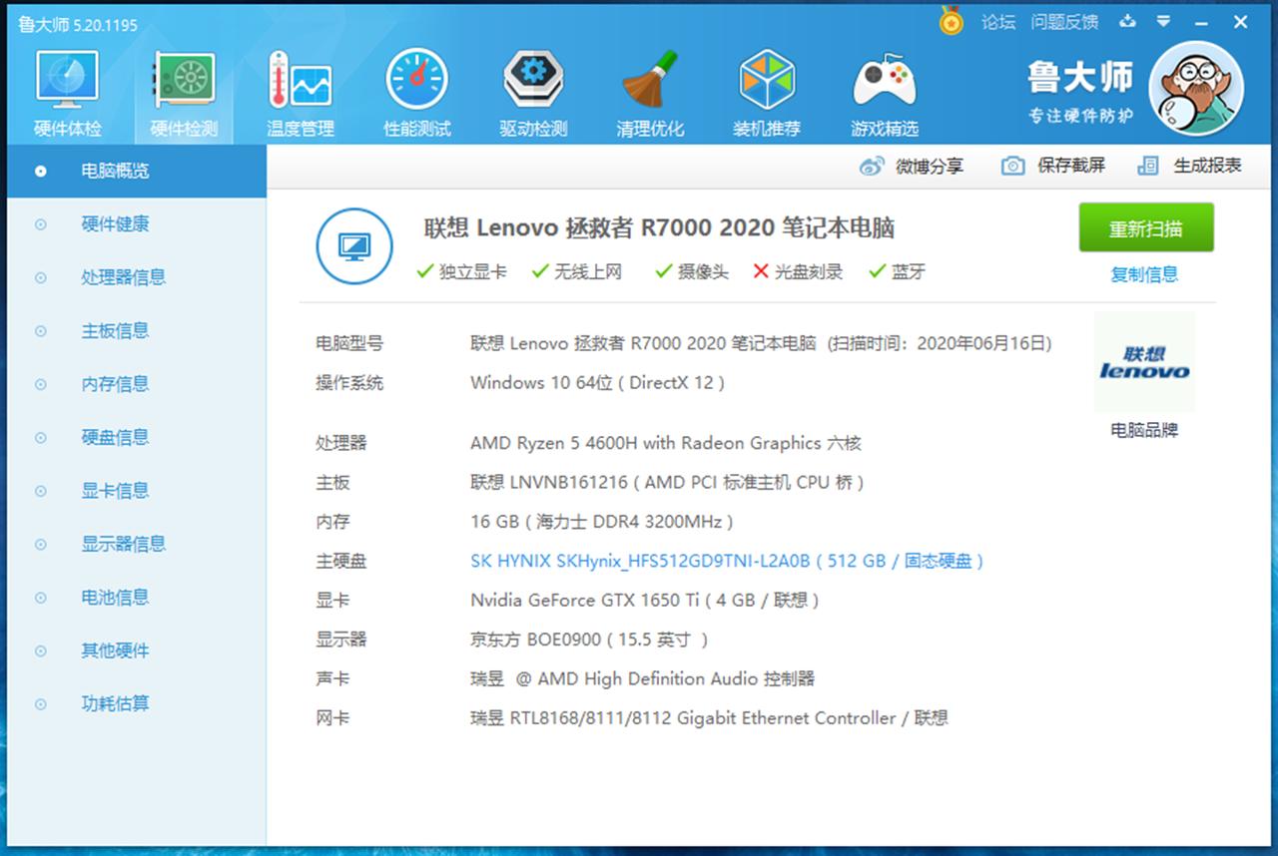Open the 清理优化 cleanup optimizer

tap(649, 90)
